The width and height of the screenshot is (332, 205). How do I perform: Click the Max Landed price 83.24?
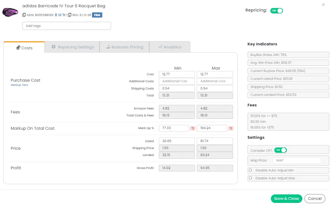(x=215, y=155)
